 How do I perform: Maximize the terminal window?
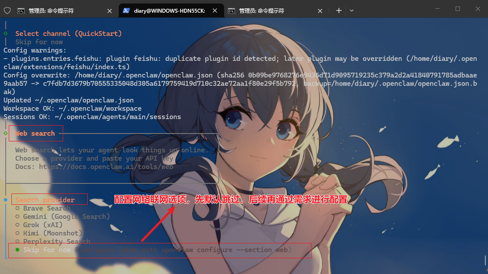pos(458,9)
